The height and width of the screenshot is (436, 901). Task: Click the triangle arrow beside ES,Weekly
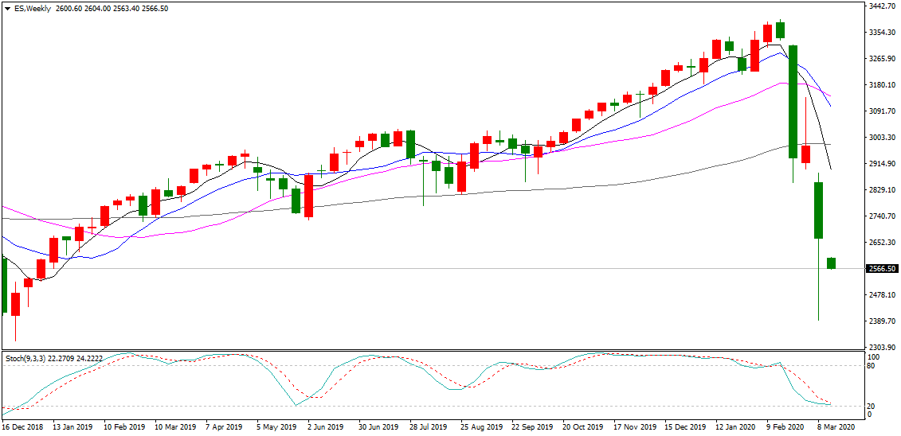coord(6,9)
